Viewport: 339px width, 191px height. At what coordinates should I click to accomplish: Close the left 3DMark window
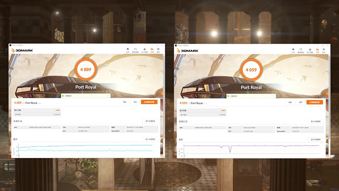coord(162,45)
